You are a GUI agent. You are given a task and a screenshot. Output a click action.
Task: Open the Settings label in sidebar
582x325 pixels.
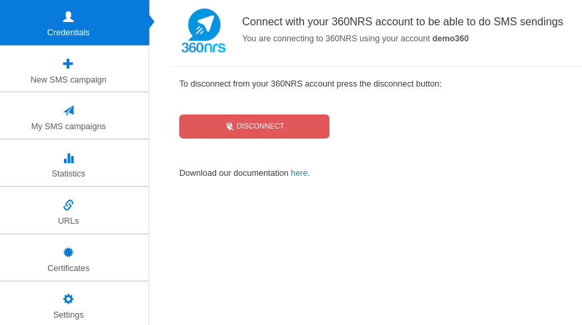(68, 315)
